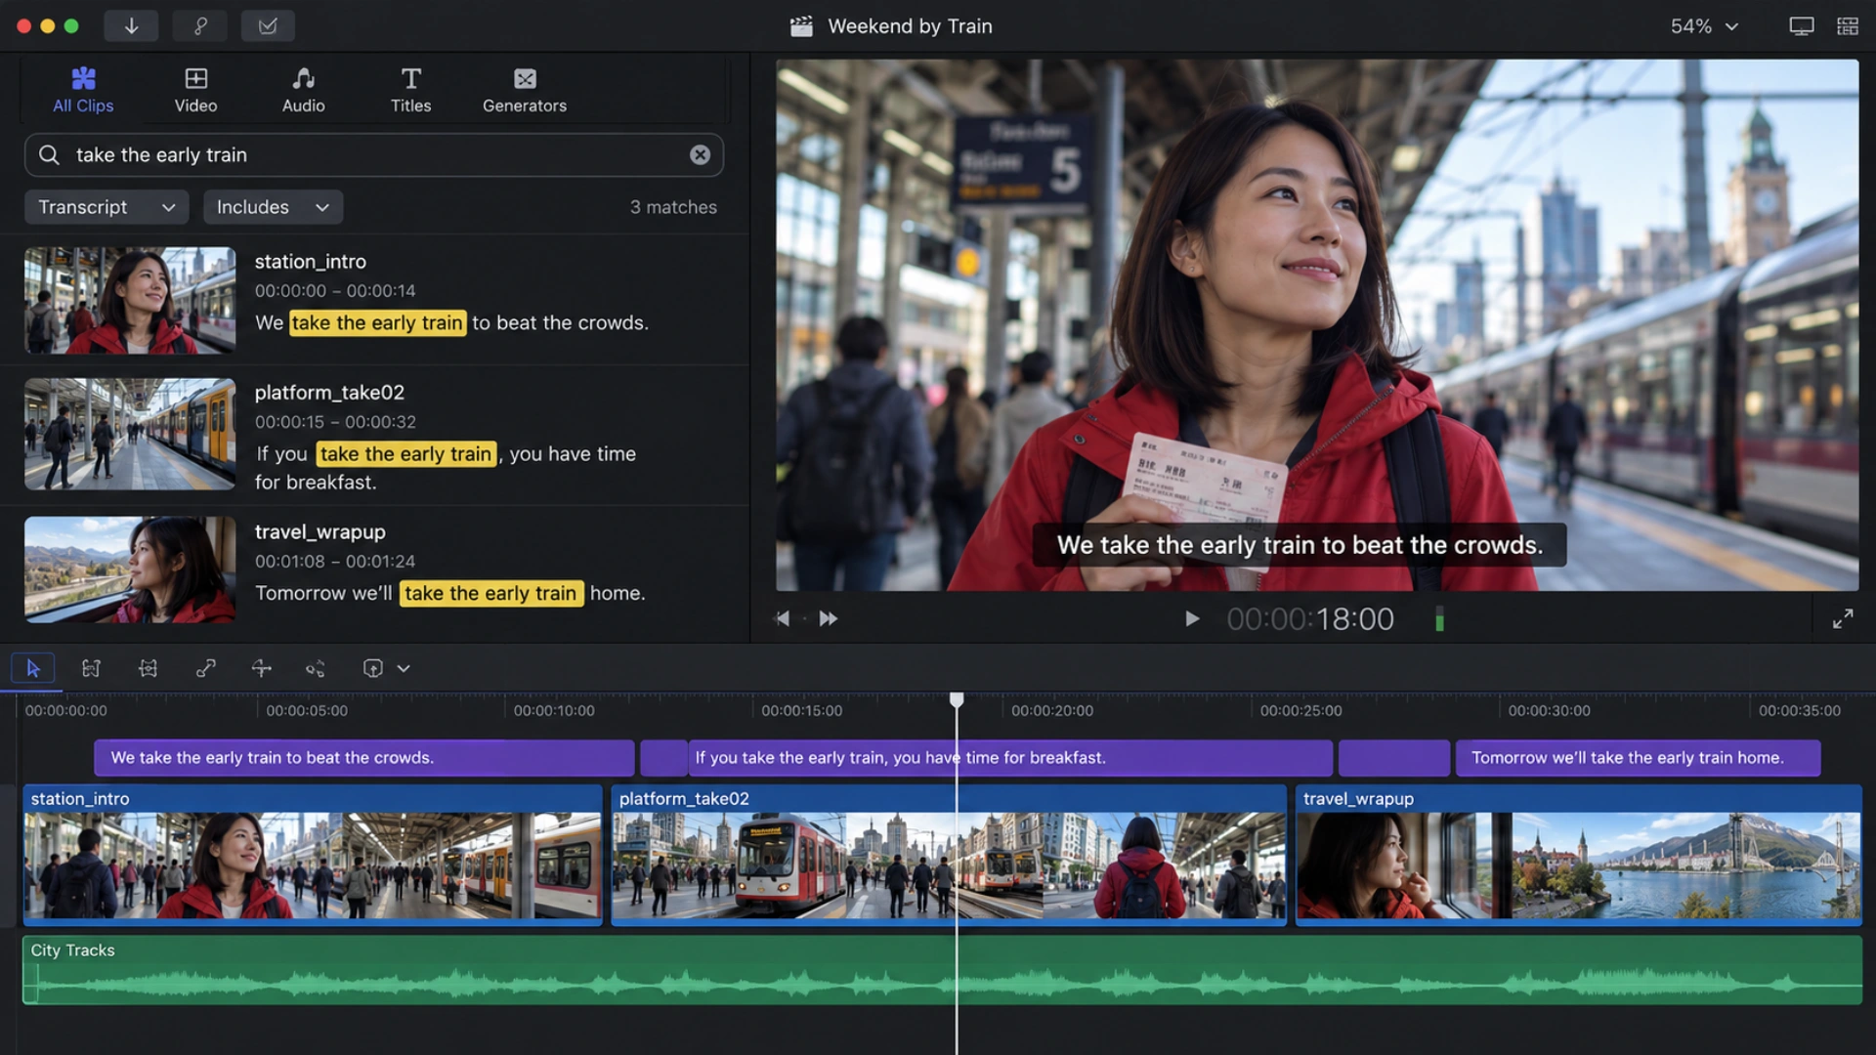
Task: Select the travel_wrapup clip in the timeline
Action: click(1578, 855)
